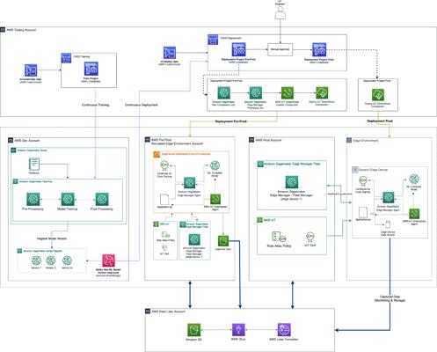This screenshot has height=352, width=437.
Task: Click the green Captured Data bucket icon
Action: (x=223, y=241)
